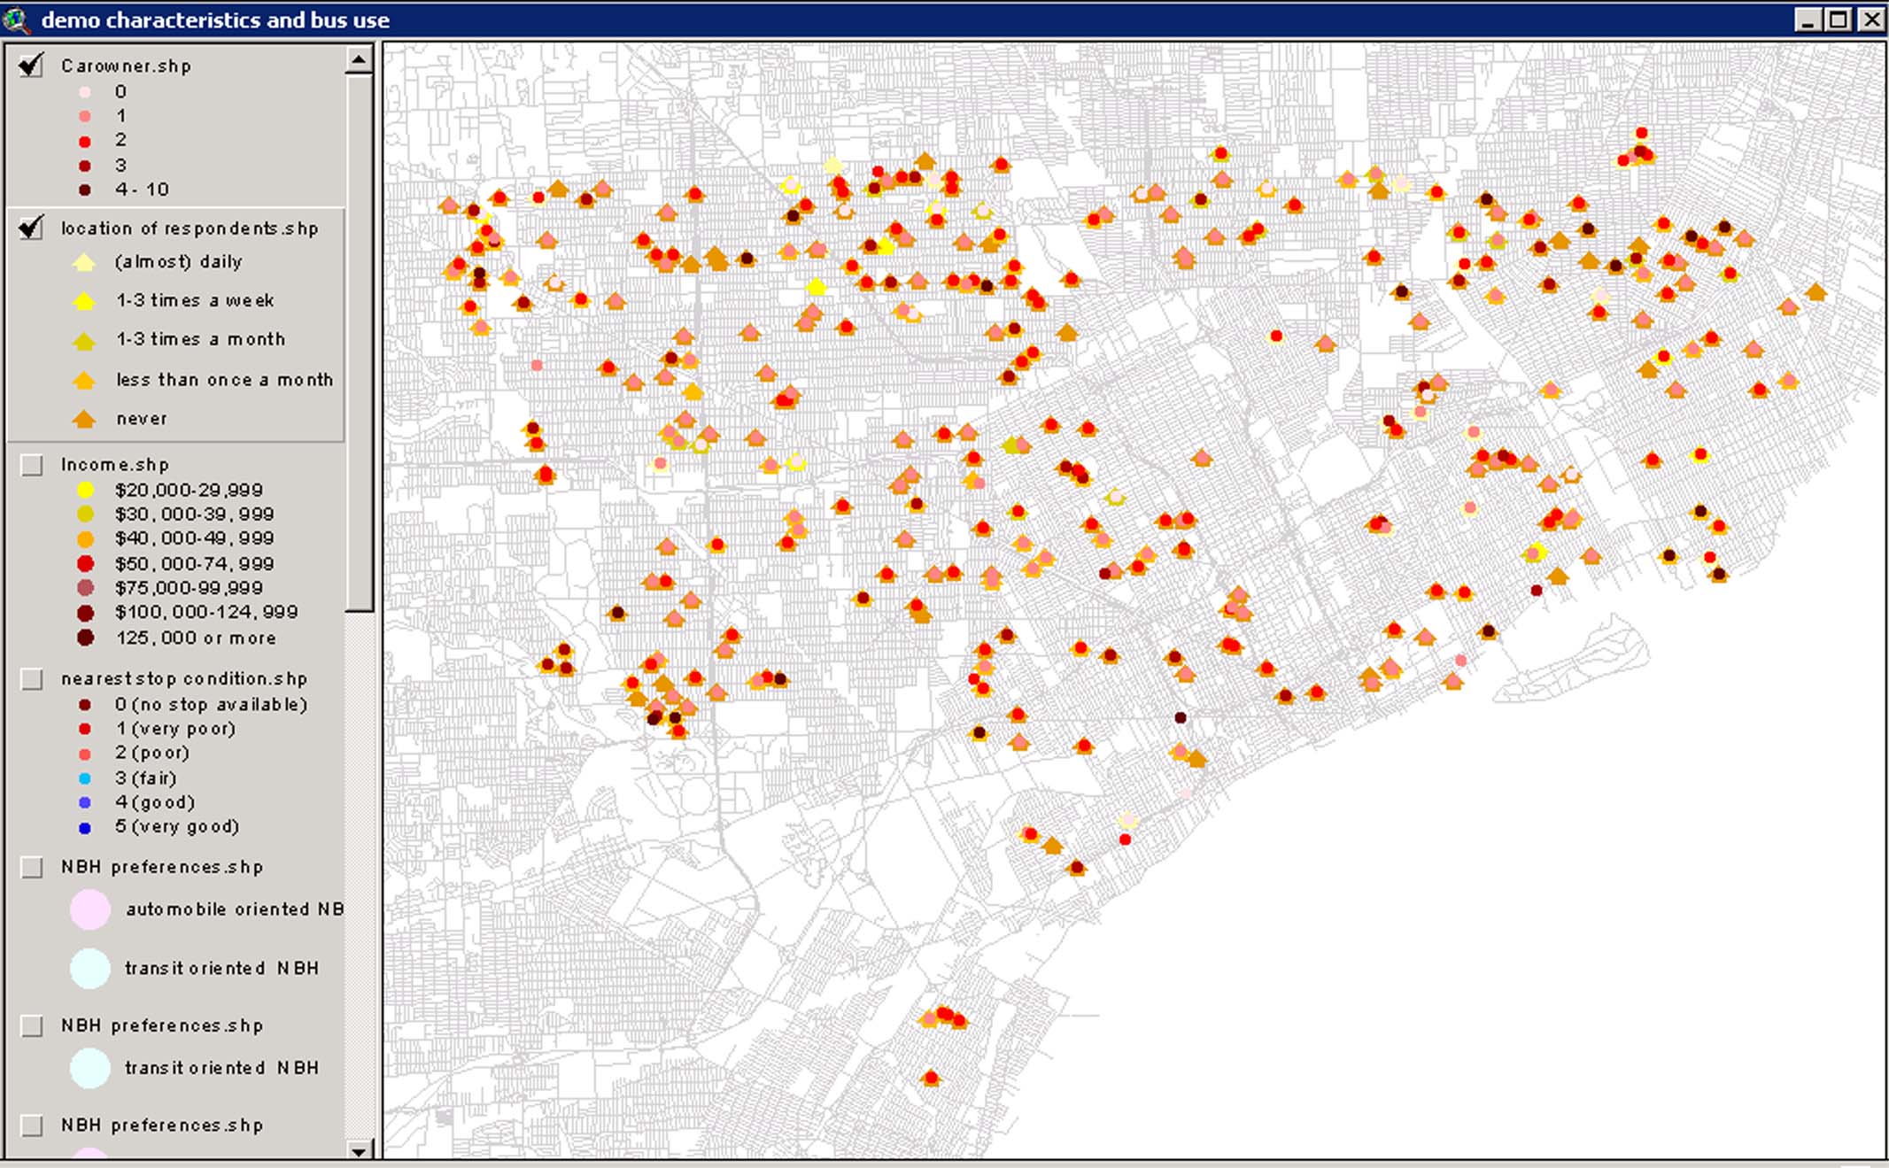The image size is (1889, 1168).
Task: Uncheck location of respondents.shp layer
Action: click(32, 228)
